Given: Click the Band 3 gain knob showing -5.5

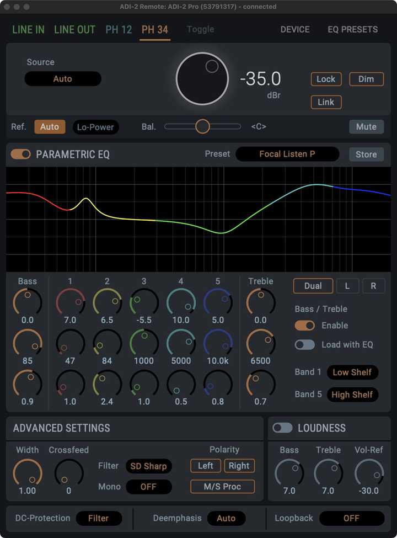Looking at the screenshot, I should point(144,302).
